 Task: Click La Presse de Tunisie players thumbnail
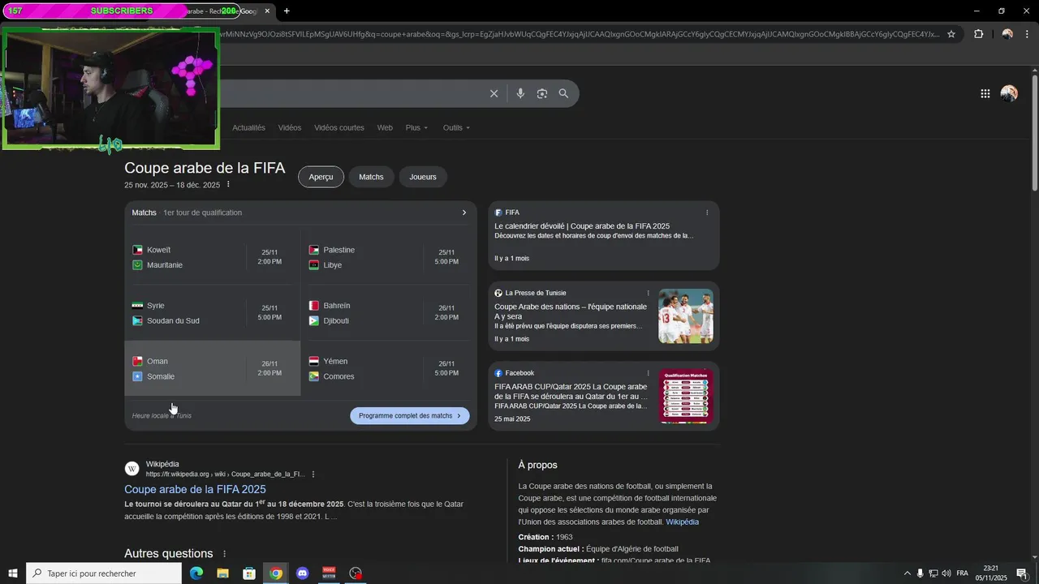click(x=686, y=316)
